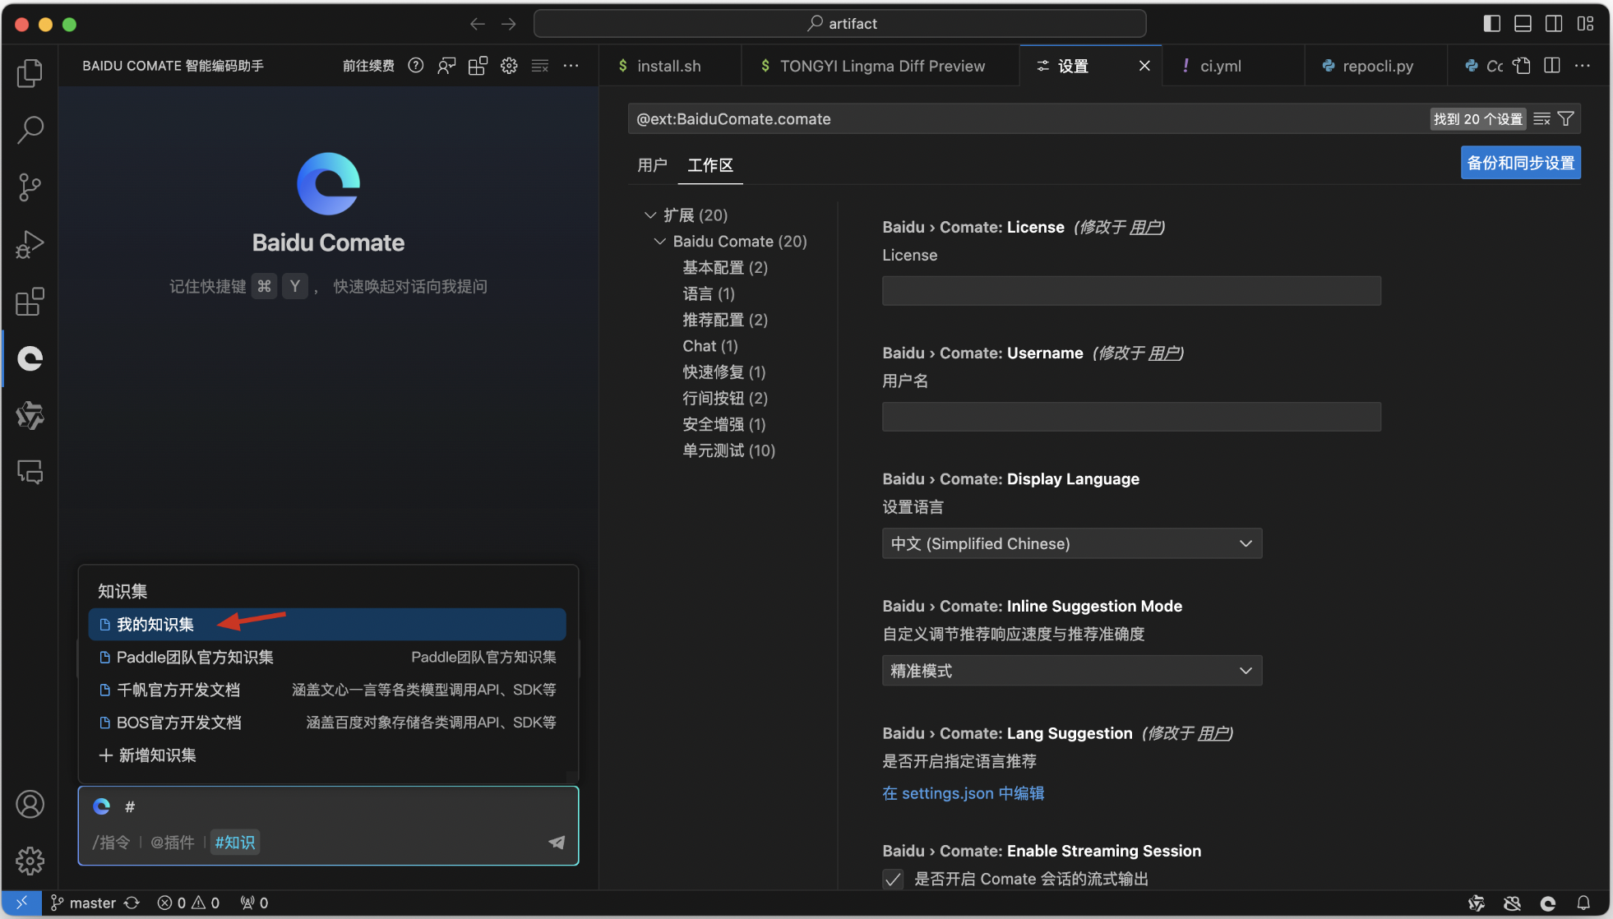Select 千帆官方开发文档 entry

click(328, 690)
